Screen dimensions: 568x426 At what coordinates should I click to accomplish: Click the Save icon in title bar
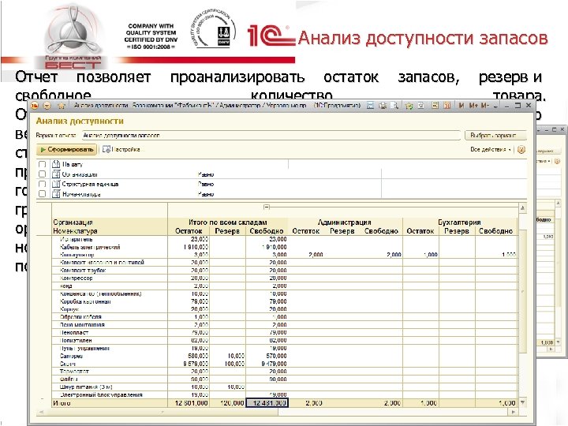(x=370, y=106)
